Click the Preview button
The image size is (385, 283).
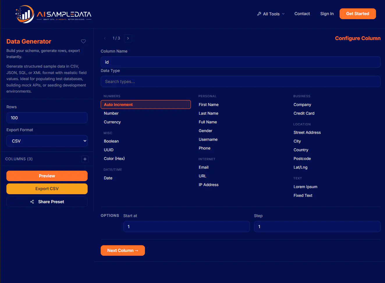coord(47,176)
